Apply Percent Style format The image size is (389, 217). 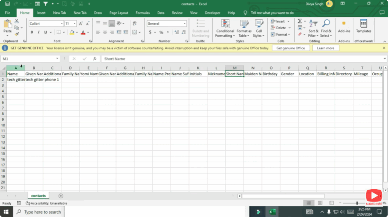tap(161, 32)
